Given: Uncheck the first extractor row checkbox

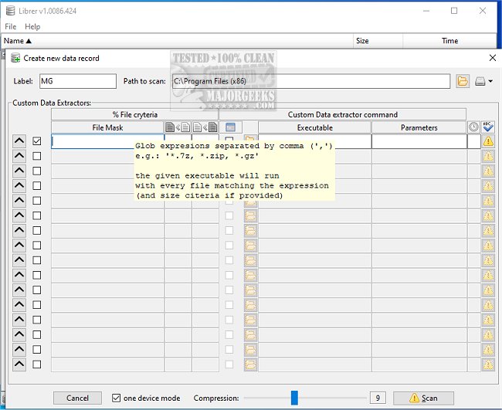Looking at the screenshot, I should pyautogui.click(x=37, y=141).
